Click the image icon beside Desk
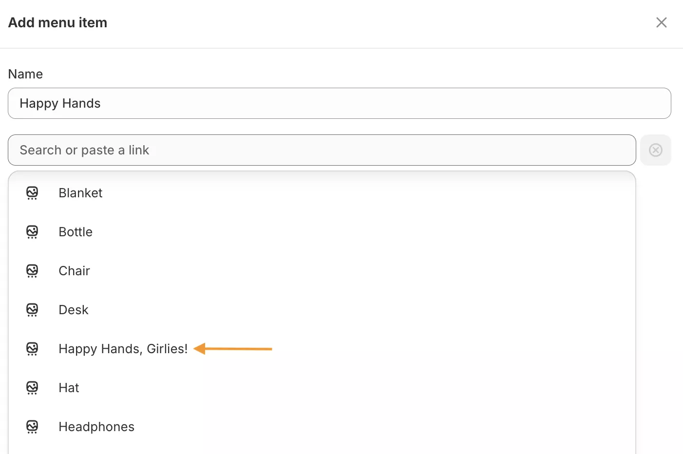 32,310
